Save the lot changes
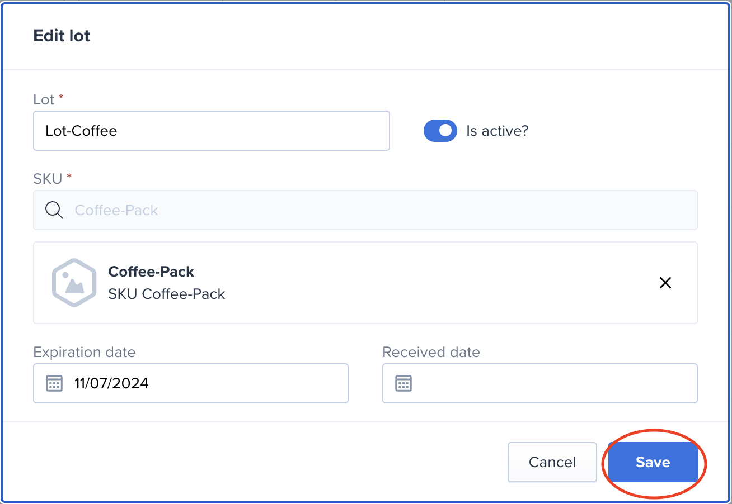Screen dimensions: 732x504 point(653,462)
